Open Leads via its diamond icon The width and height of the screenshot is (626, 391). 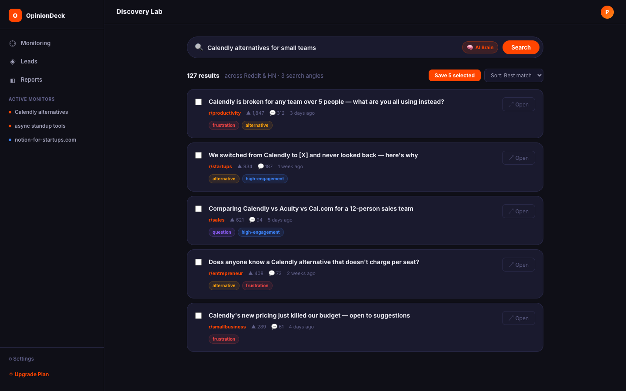(x=13, y=61)
